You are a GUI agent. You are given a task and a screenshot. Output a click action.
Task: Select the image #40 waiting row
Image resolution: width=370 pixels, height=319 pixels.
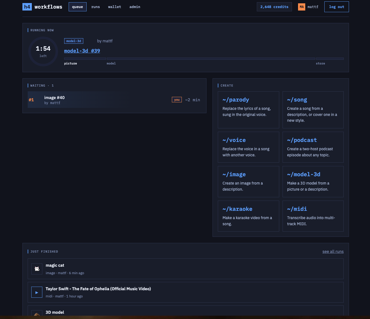point(114,100)
